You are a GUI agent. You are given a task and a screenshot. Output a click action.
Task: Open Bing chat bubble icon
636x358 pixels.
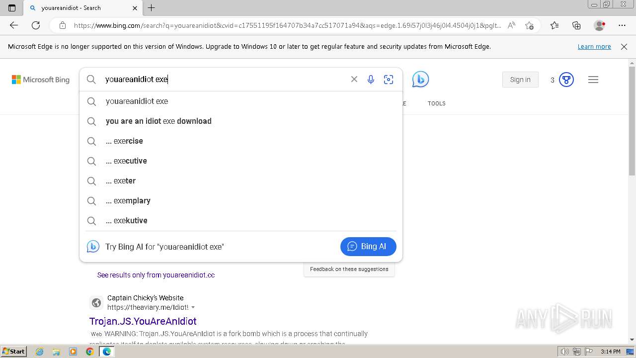[420, 80]
